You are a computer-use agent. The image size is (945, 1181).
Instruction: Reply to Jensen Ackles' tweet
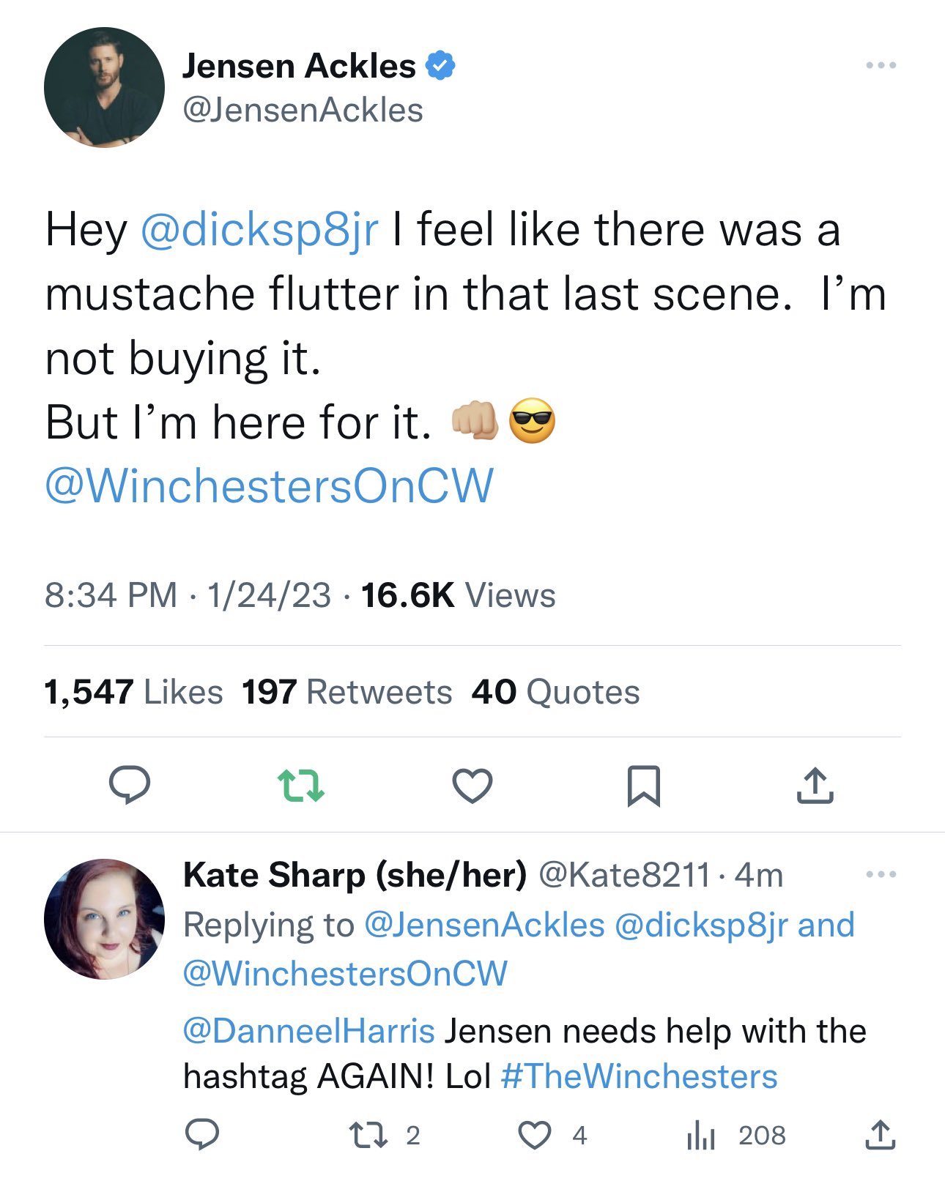pos(130,786)
